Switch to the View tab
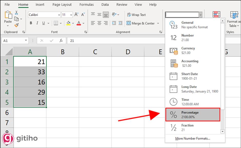The width and height of the screenshot is (241, 148). (x=138, y=5)
